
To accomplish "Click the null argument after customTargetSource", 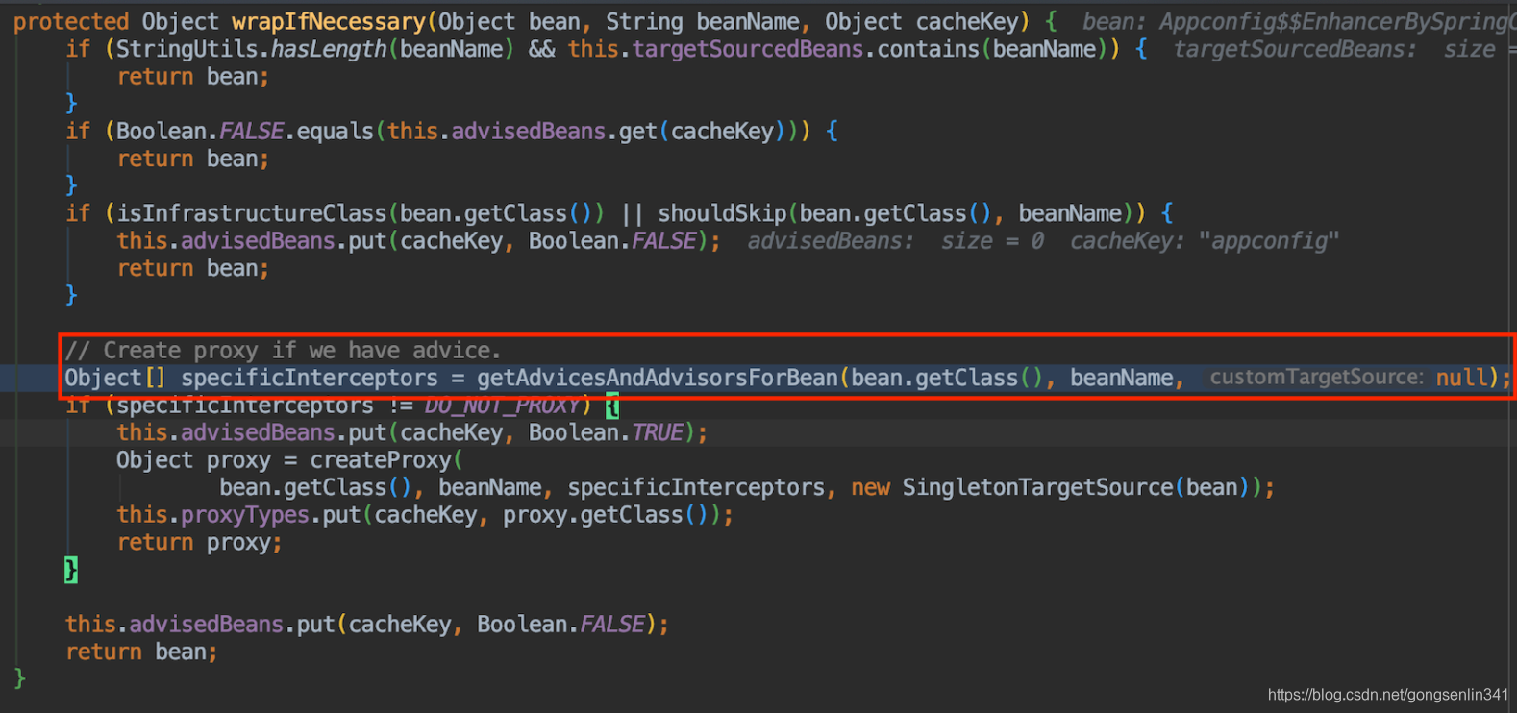I will 1461,378.
